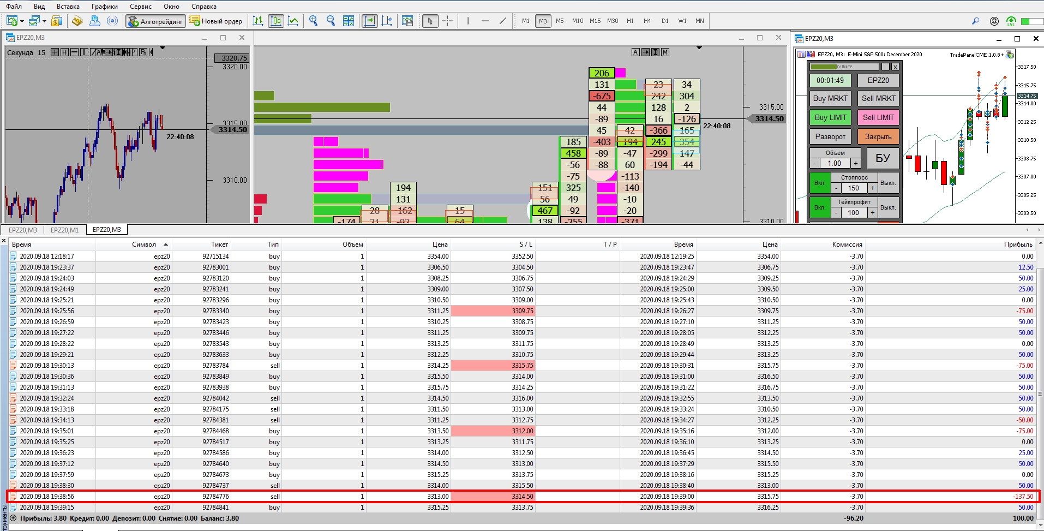Click the new chart toolbar icon
This screenshot has width=1044, height=531.
[x=11, y=21]
